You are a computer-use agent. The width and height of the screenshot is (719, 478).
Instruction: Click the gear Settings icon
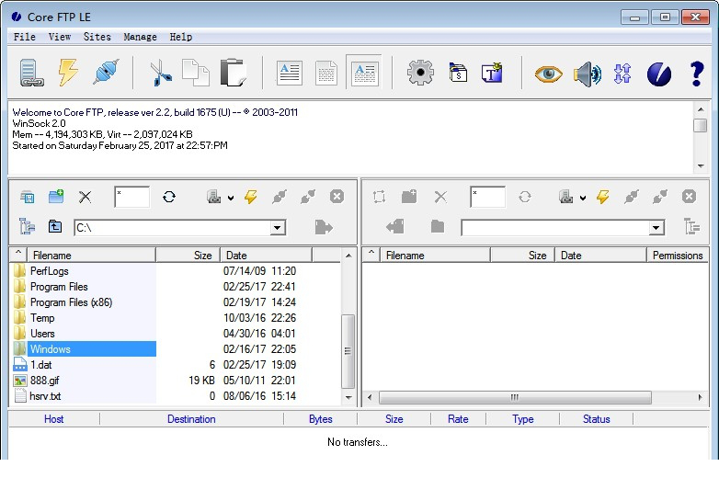click(x=420, y=73)
